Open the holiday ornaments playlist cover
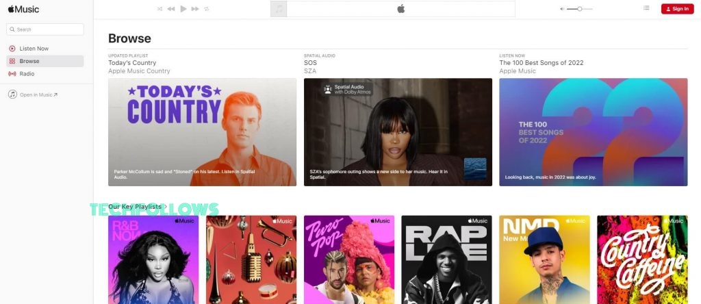 click(x=251, y=259)
